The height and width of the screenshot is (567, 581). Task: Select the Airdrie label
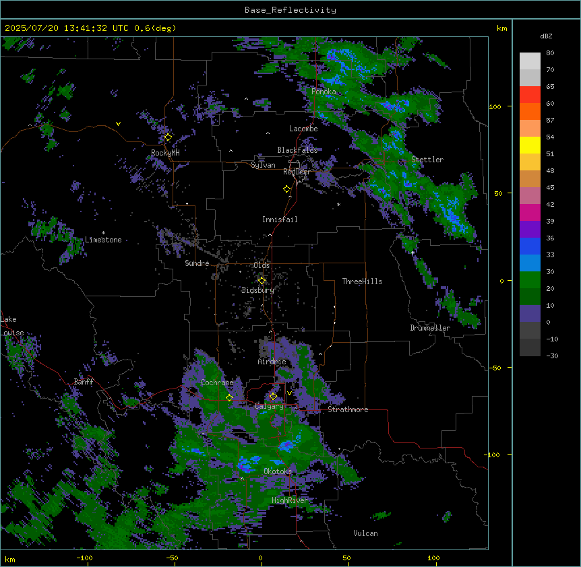[272, 362]
